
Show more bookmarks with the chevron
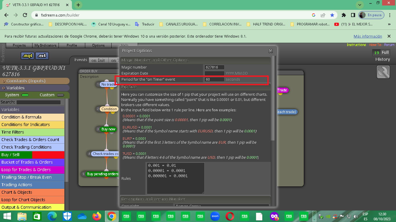point(389,24)
